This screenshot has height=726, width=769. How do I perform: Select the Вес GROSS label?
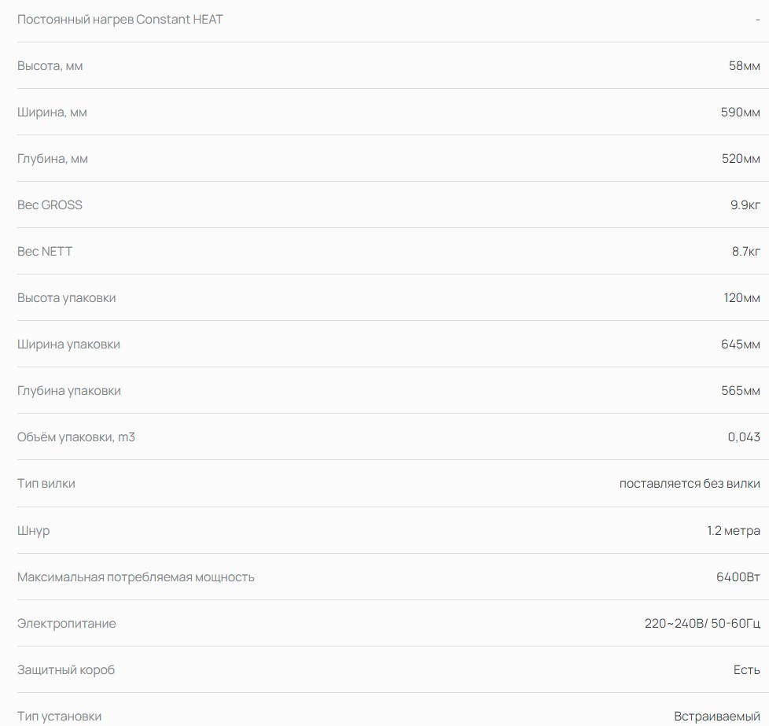[x=50, y=205]
